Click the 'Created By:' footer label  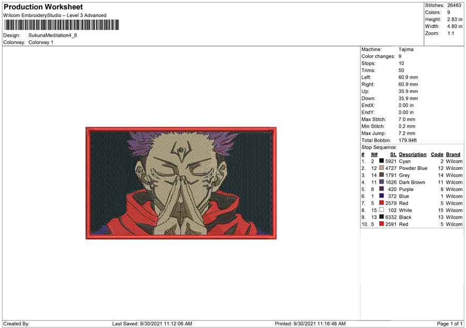(16, 324)
